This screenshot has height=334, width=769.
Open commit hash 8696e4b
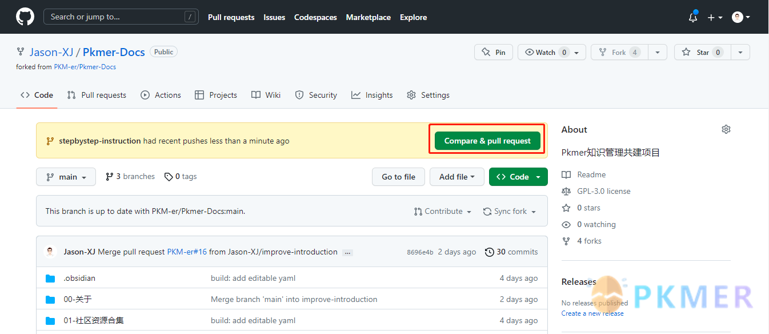(x=420, y=252)
